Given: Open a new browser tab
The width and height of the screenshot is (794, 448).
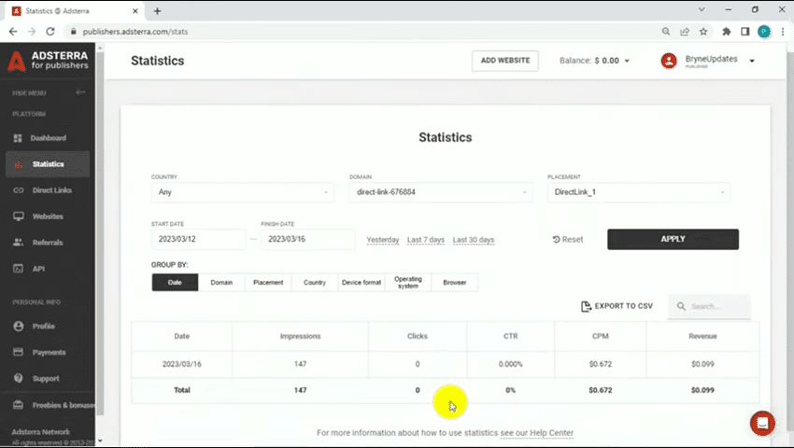Looking at the screenshot, I should pyautogui.click(x=157, y=11).
